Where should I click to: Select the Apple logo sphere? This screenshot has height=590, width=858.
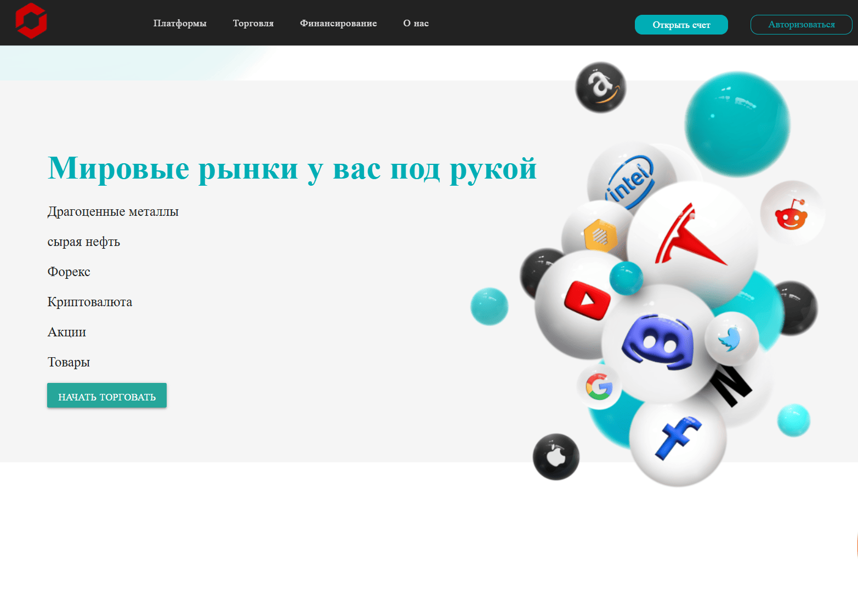[557, 457]
